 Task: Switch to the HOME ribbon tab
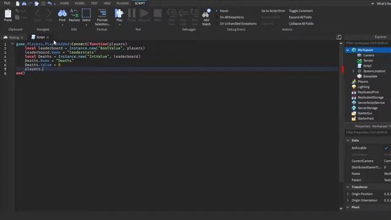(64, 3)
